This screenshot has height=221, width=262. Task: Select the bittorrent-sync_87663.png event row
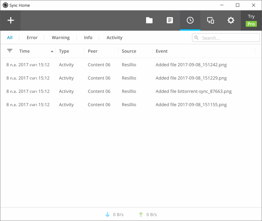click(194, 91)
